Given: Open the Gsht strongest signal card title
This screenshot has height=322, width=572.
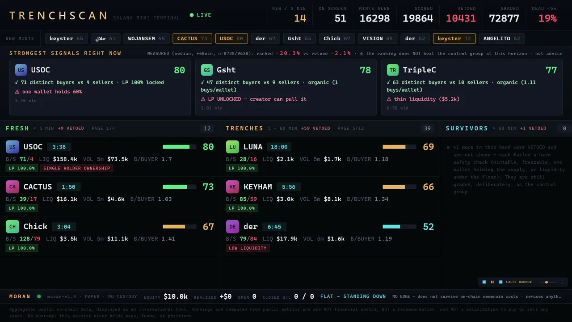Looking at the screenshot, I should [x=226, y=70].
